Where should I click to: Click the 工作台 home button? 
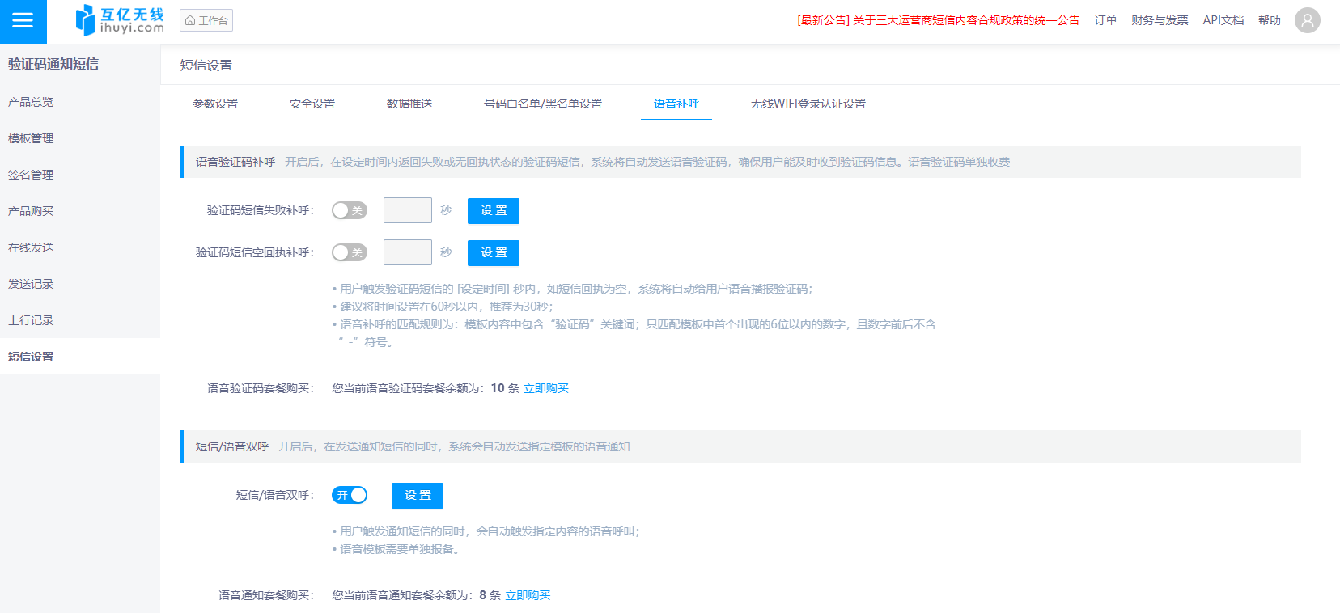click(x=206, y=20)
